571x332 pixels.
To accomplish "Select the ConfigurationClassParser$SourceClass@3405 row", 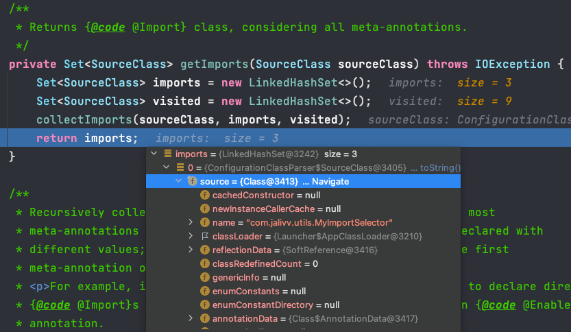I will (x=304, y=167).
